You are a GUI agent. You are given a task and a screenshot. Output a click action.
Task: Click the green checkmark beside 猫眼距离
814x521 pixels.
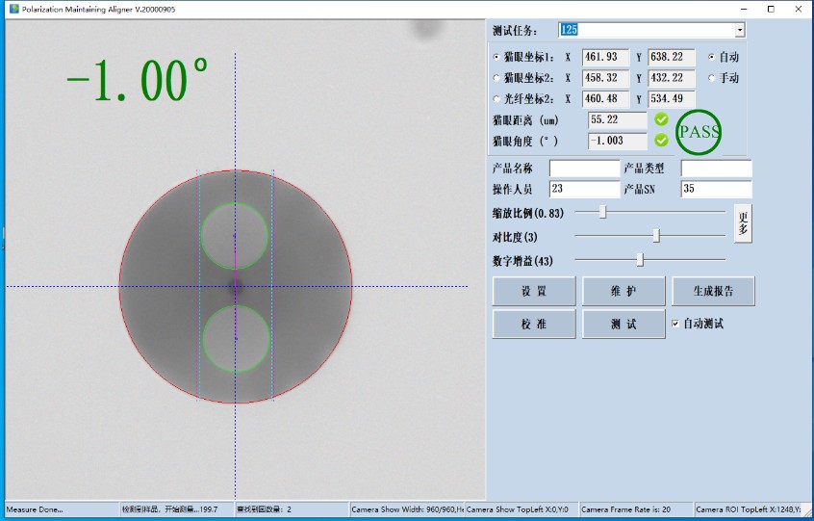(661, 119)
